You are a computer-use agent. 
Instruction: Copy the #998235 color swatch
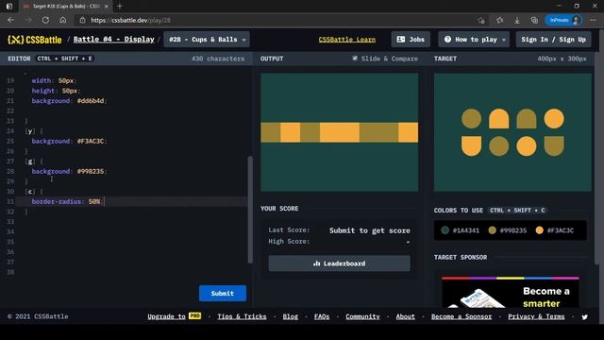pos(508,230)
